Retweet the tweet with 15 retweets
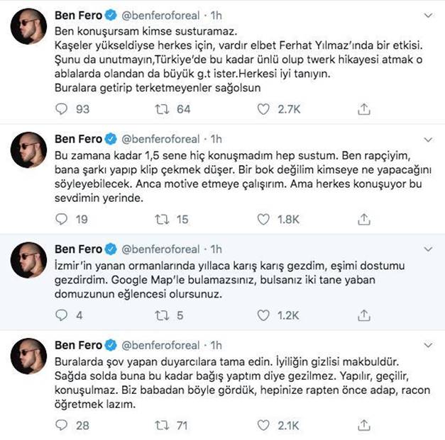The height and width of the screenshot is (440, 445). click(x=162, y=219)
